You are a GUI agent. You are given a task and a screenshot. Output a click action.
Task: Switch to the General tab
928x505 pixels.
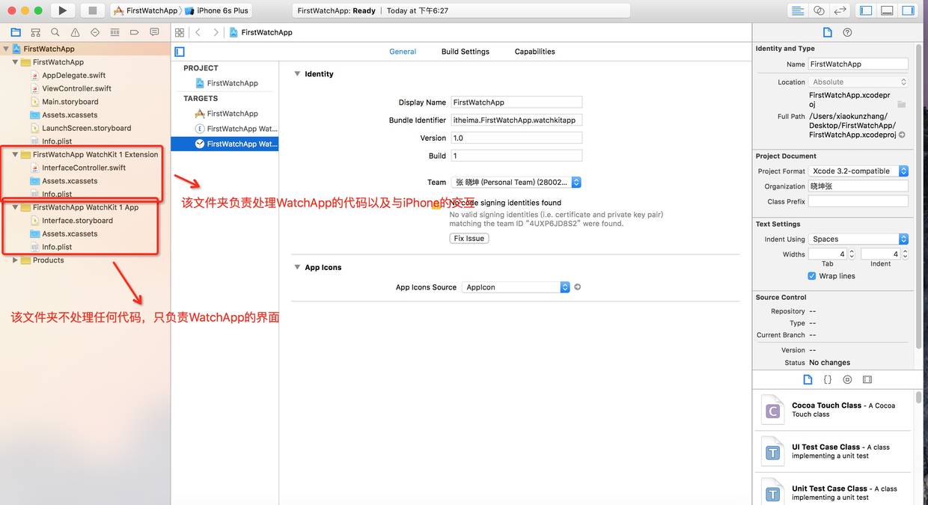click(x=403, y=52)
